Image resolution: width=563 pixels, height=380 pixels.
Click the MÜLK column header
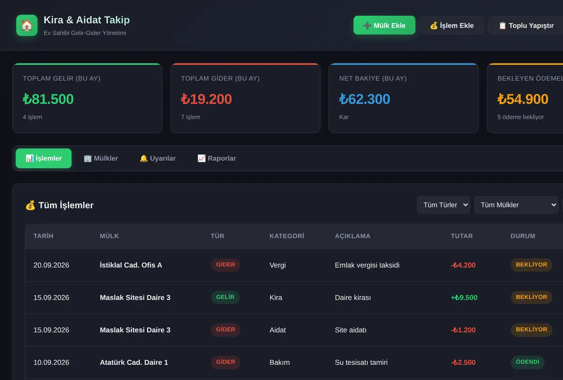pos(109,236)
